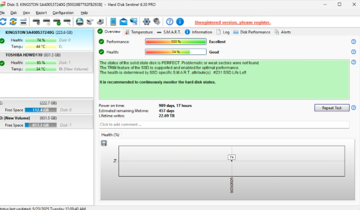Screen dimensions: 360x210
Task: Click the blue info circle toolbar icon
Action: [x=180, y=22]
